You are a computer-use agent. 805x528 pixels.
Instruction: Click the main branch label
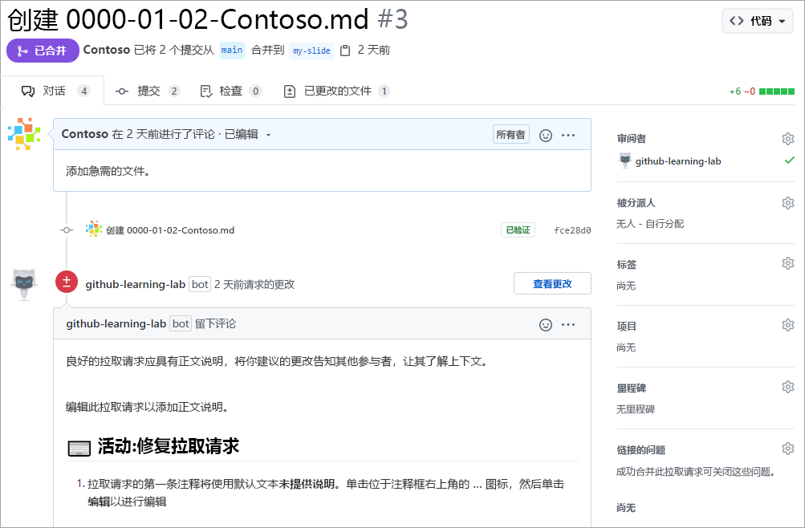point(232,51)
